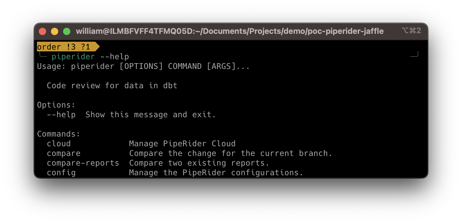This screenshot has height=223, width=462.
Task: Click the red traffic light button
Action: coord(42,31)
